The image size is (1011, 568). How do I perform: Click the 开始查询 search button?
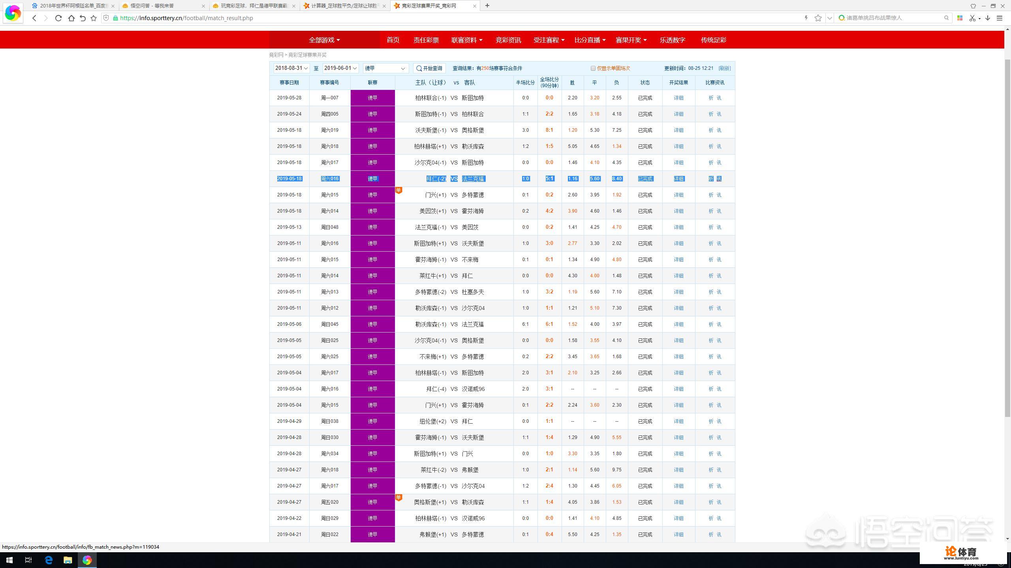(429, 68)
